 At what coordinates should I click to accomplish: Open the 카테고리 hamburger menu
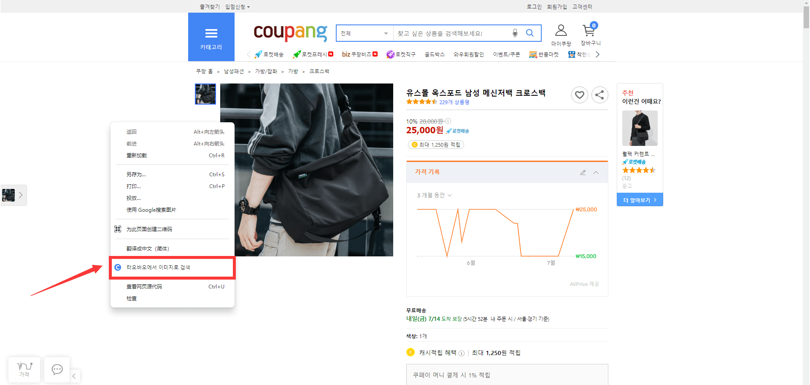pos(211,37)
